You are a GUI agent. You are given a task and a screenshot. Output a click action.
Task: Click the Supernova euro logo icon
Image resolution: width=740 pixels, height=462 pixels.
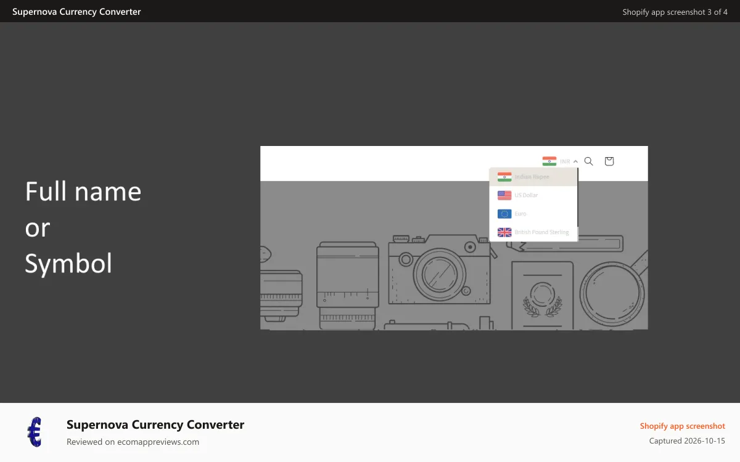[35, 432]
